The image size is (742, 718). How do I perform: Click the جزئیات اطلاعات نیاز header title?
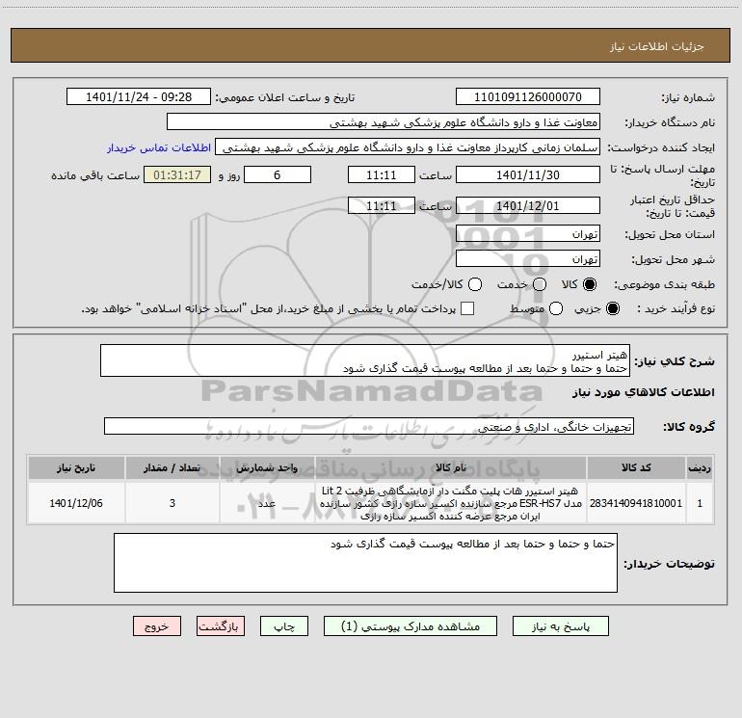point(657,46)
